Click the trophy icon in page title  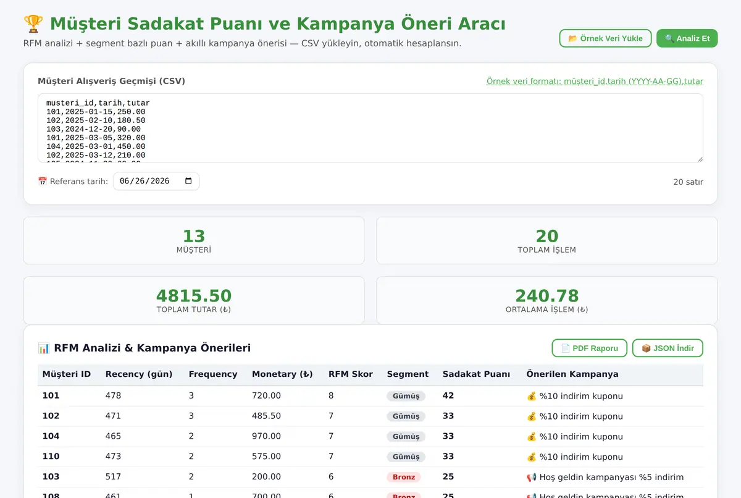[x=33, y=24]
